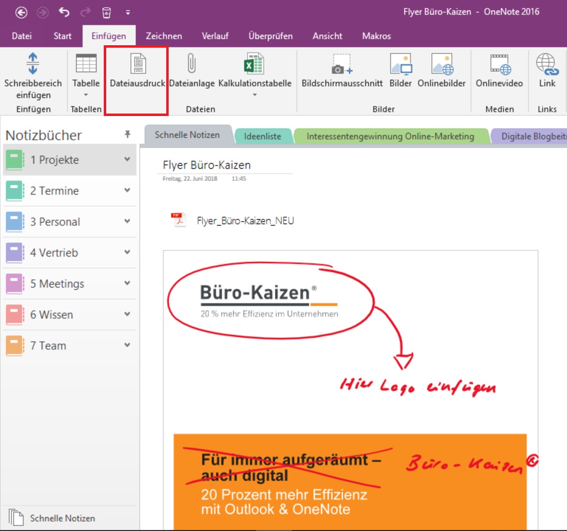Click the Dateiausdruck file printout icon
567x531 pixels.
138,64
